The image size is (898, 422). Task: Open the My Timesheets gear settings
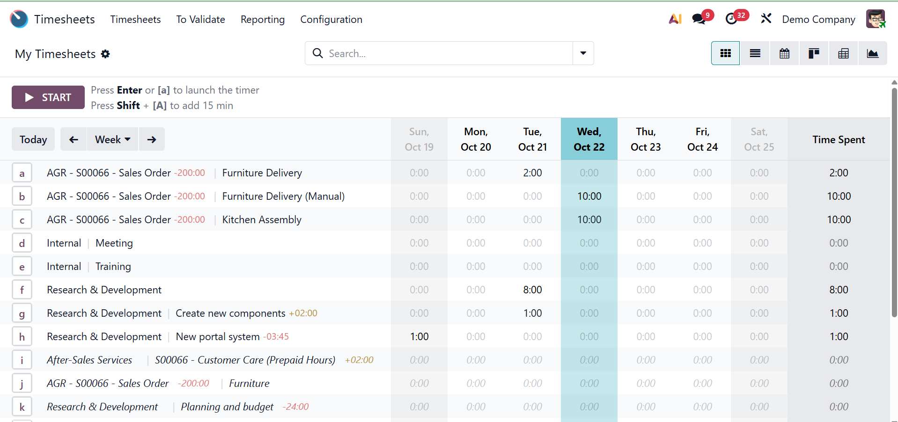(x=106, y=54)
